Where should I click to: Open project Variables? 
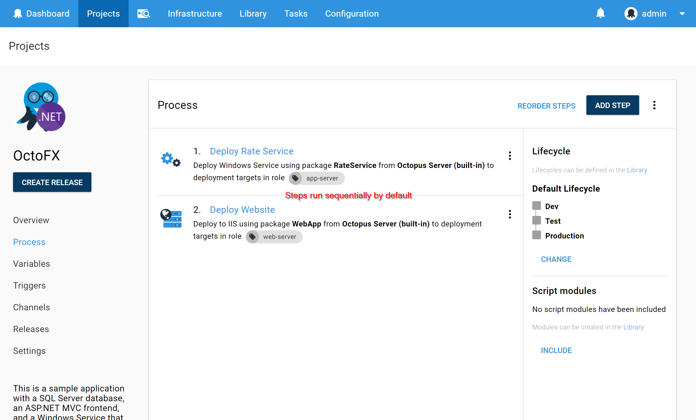point(31,264)
